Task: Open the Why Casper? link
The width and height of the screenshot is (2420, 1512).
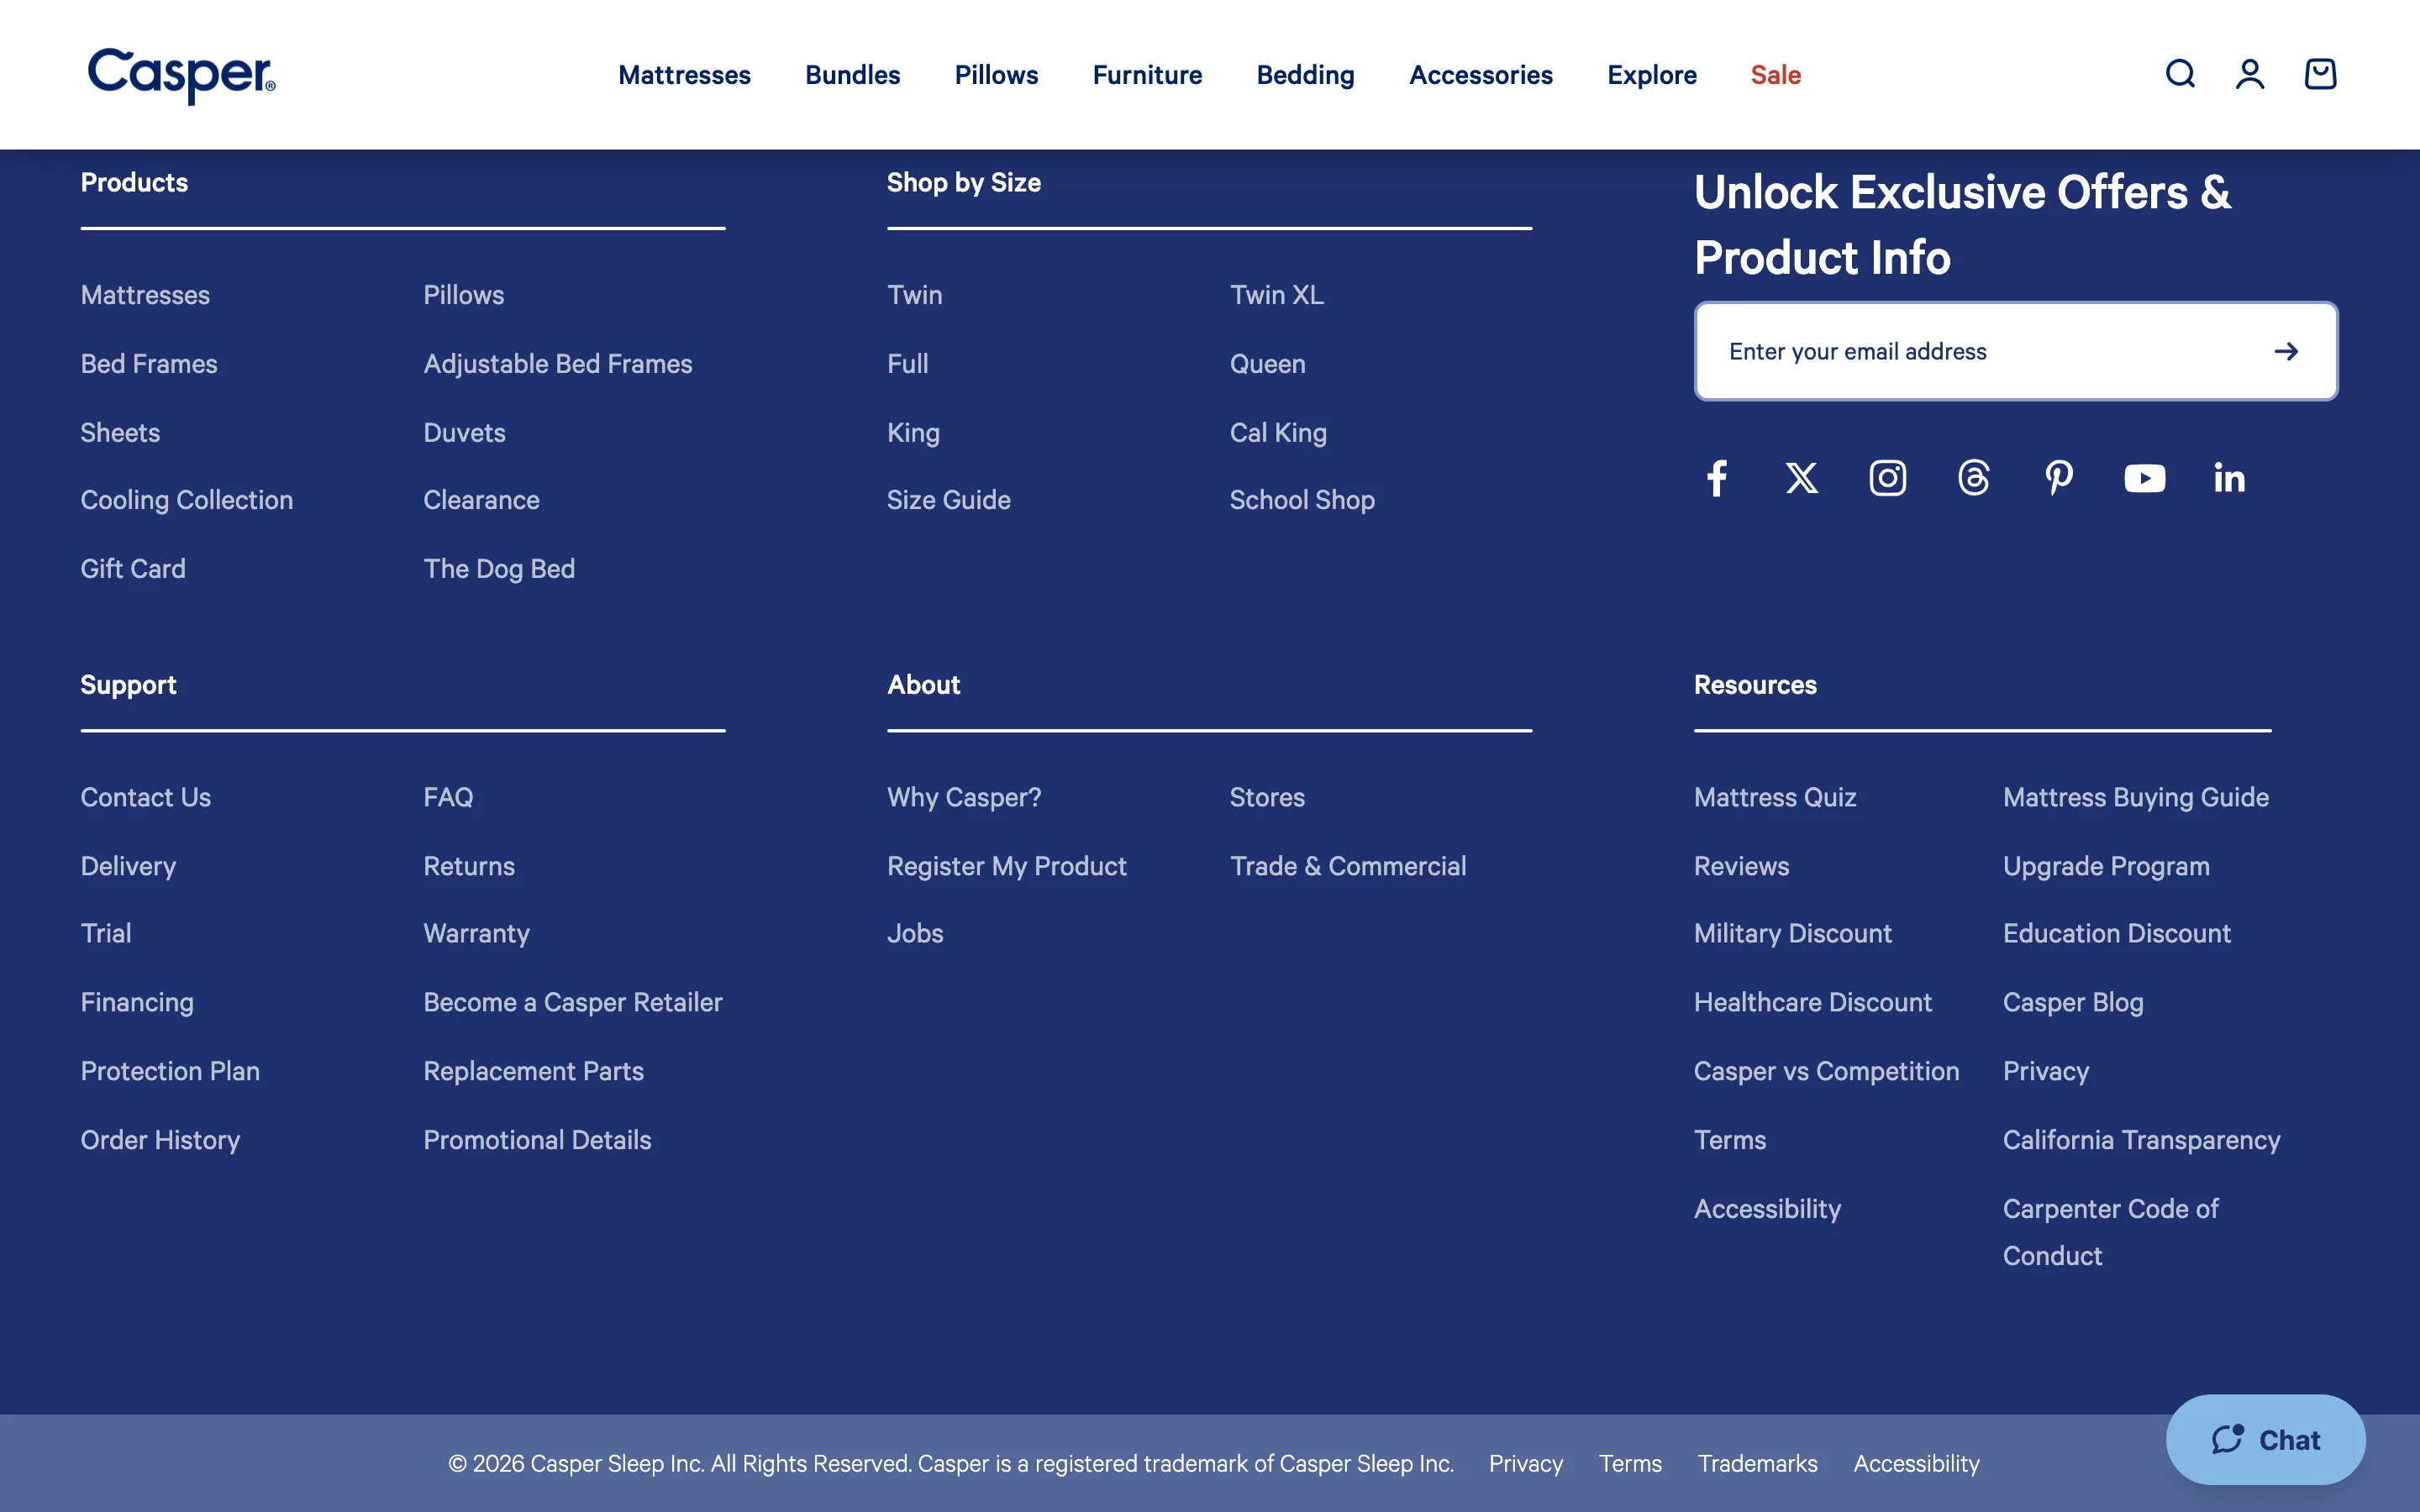Action: (x=964, y=797)
